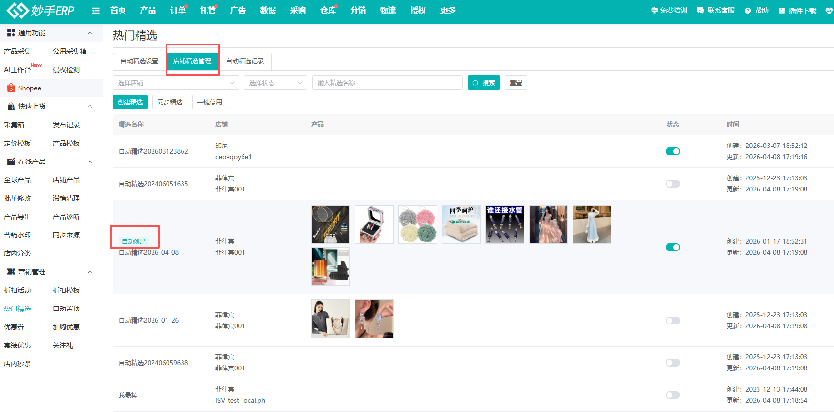Collapse the 营销管理 section chevron

[90, 272]
